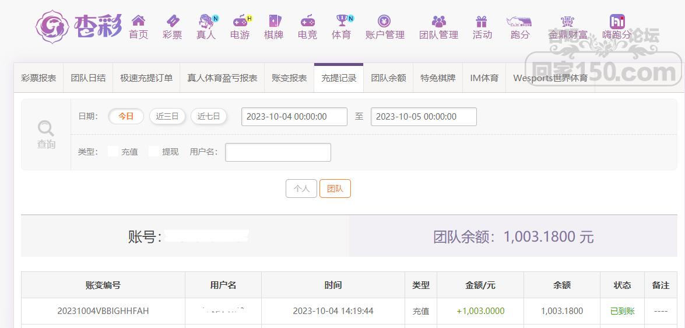The image size is (685, 328).
Task: Click the 棋牌 card games icon
Action: (273, 22)
